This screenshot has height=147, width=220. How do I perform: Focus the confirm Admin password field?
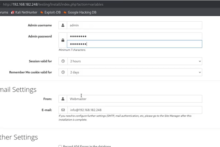135,44
